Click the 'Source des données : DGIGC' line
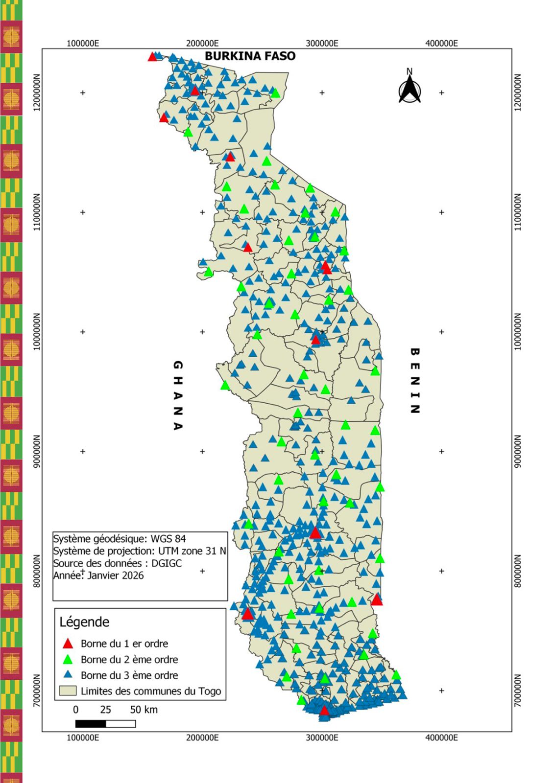The height and width of the screenshot is (783, 554). (118, 563)
